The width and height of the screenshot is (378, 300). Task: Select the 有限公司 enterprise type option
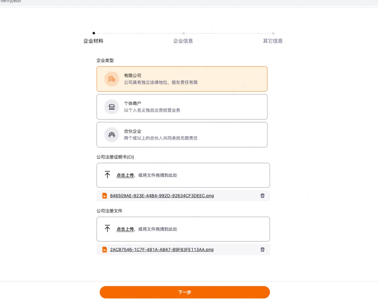tap(182, 79)
